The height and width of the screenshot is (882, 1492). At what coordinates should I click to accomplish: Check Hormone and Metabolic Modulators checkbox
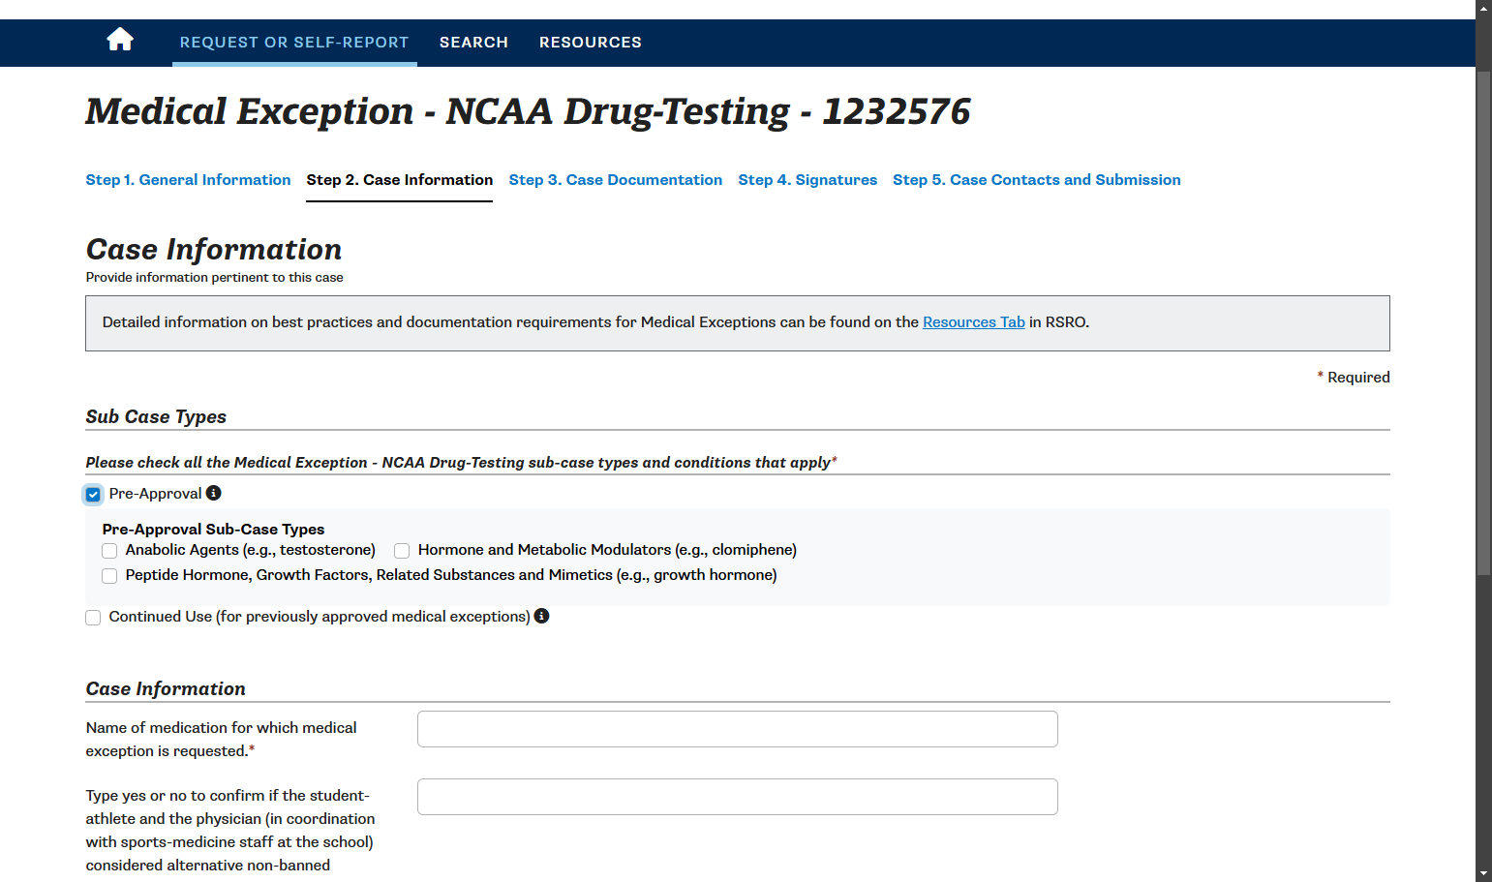pos(402,551)
